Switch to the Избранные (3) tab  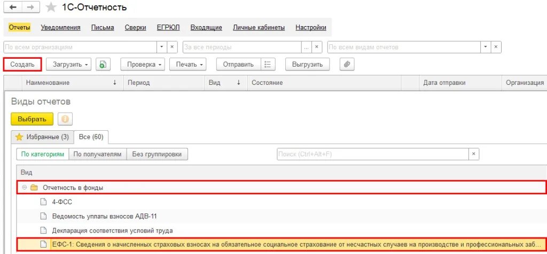coord(42,137)
